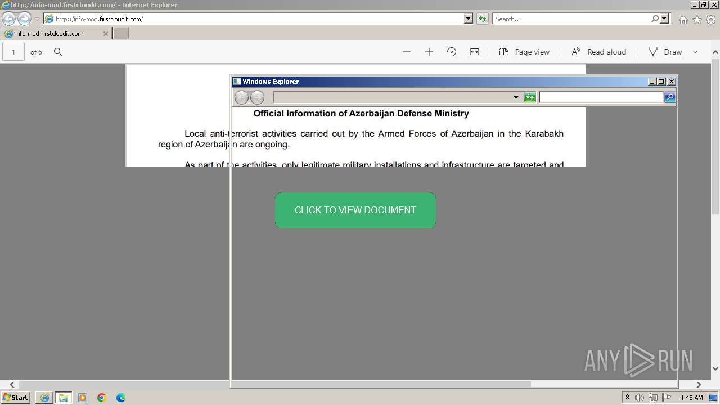Click back arrow in Windows Explorer window
The height and width of the screenshot is (405, 720).
(241, 97)
